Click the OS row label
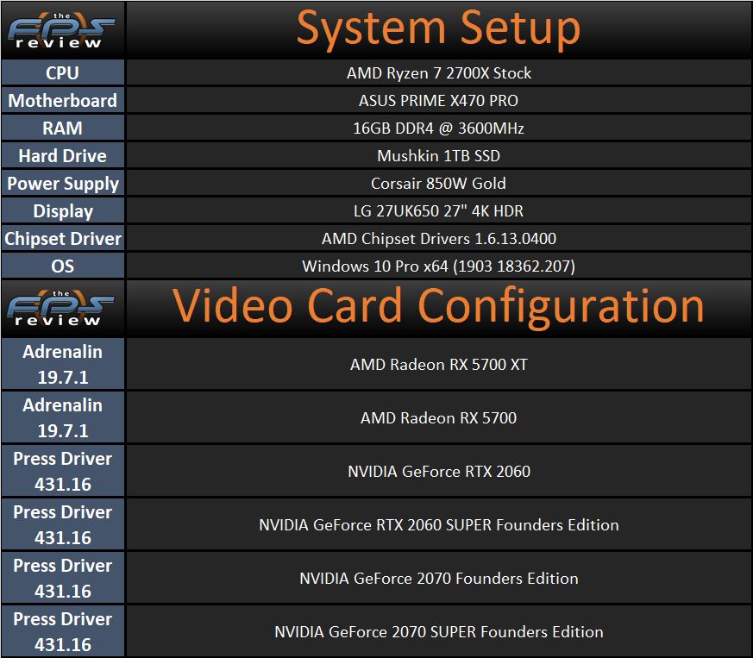This screenshot has width=753, height=658. 62,266
